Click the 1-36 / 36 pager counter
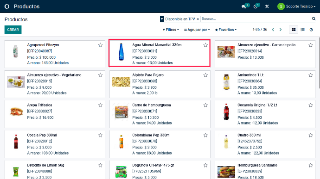This screenshot has height=179, width=320. pyautogui.click(x=260, y=30)
